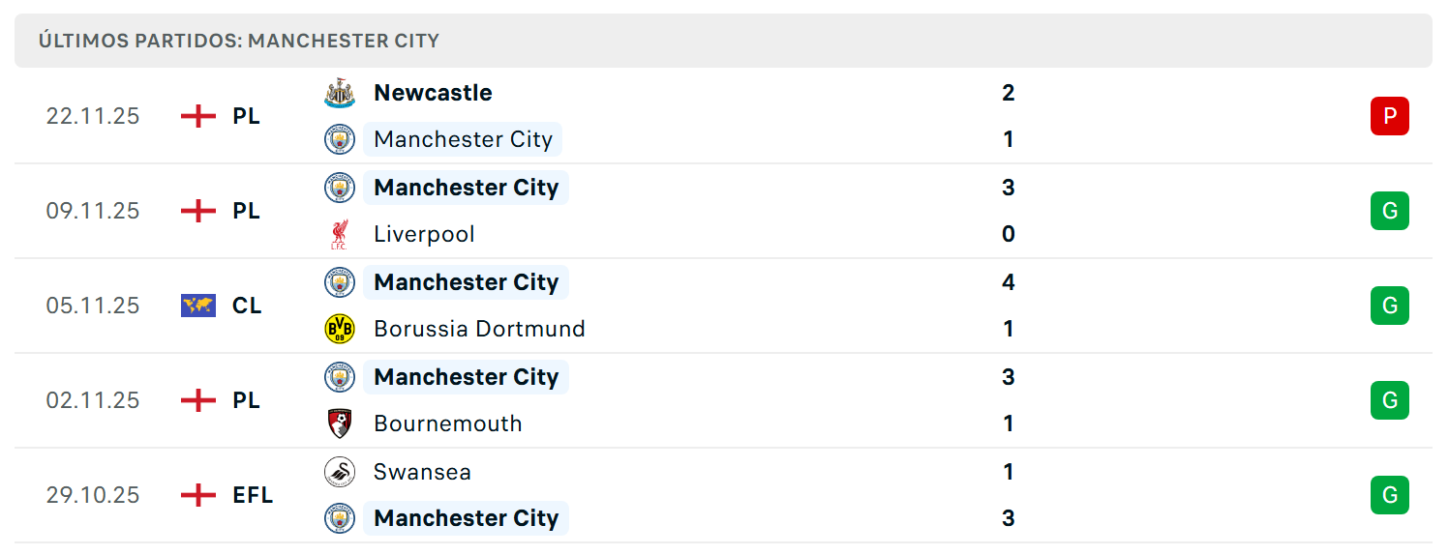Click green G badge for Swansea match
Screen dimensions: 1449x555
click(x=1389, y=495)
